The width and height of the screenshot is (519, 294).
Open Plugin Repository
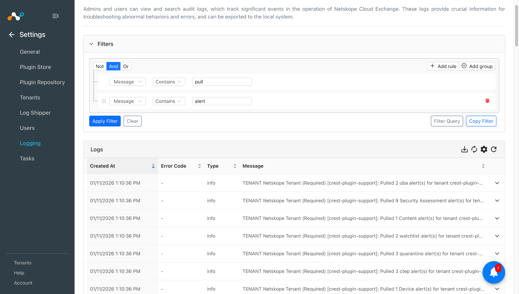click(42, 82)
